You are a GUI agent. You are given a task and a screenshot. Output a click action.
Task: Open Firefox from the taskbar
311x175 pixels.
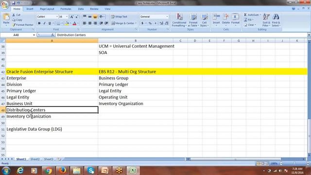point(63,171)
